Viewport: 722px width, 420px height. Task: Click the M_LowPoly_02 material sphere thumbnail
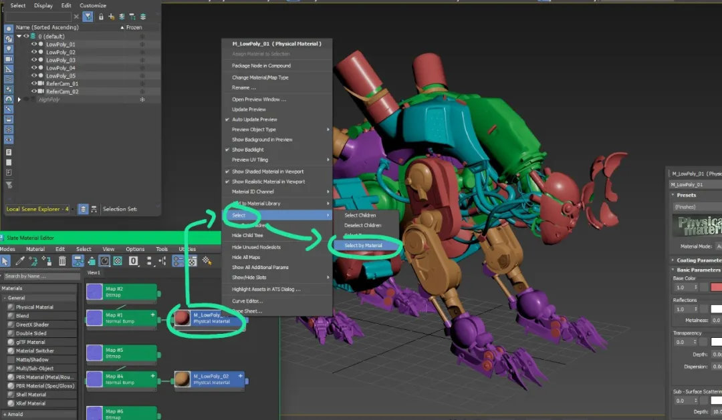tap(182, 380)
